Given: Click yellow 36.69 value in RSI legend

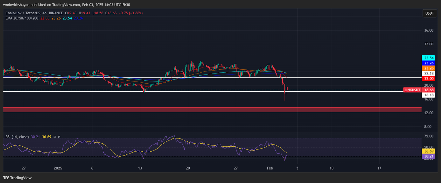Looking at the screenshot, I should [47, 137].
